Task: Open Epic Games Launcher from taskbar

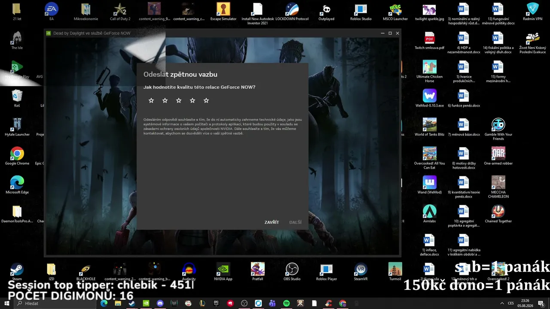Action: pyautogui.click(x=216, y=303)
